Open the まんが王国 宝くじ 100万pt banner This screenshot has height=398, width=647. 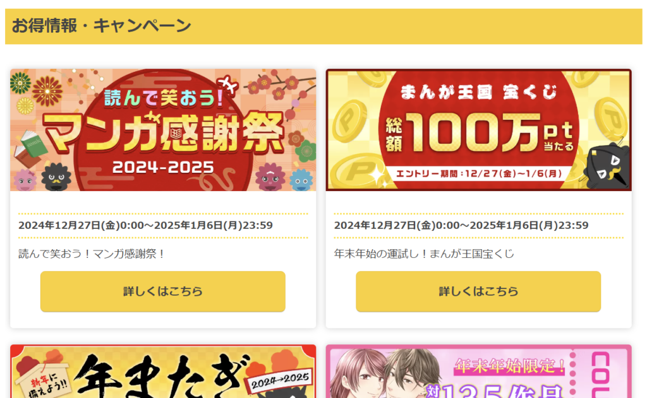coord(479,130)
